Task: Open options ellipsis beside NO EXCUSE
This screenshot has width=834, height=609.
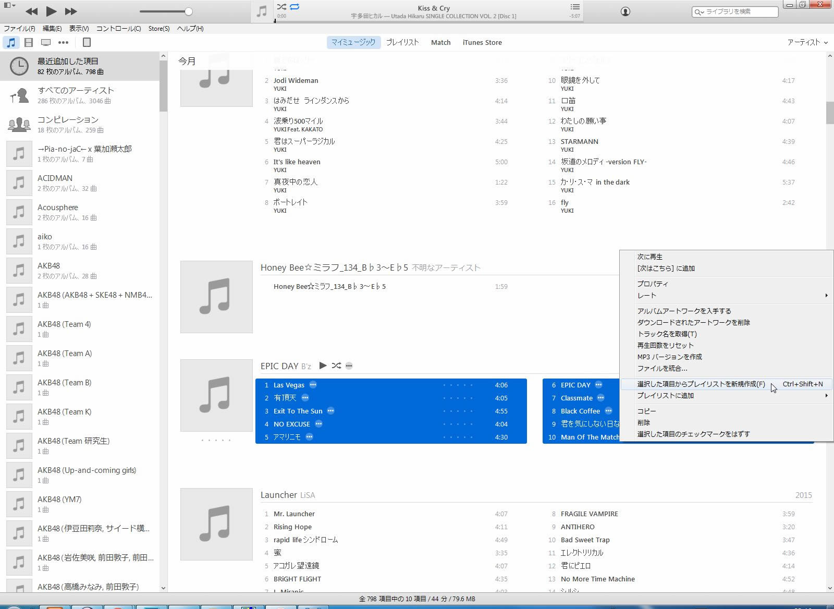Action: 318,424
